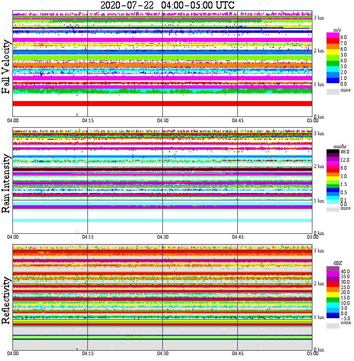
Task: Click the '04:00-05:00 UTC' title text
Action: (198, 5)
